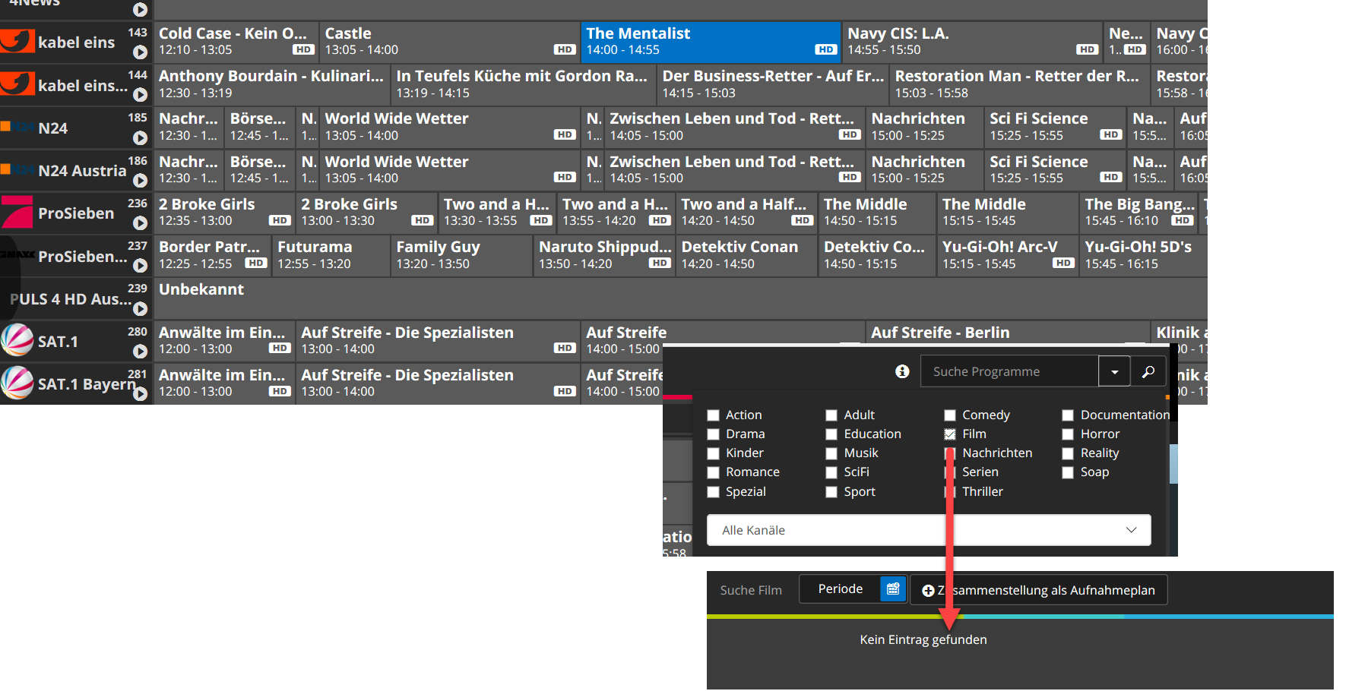Open the calendar icon next to Periode
Viewport: 1368px width, 691px height.
[x=893, y=589]
